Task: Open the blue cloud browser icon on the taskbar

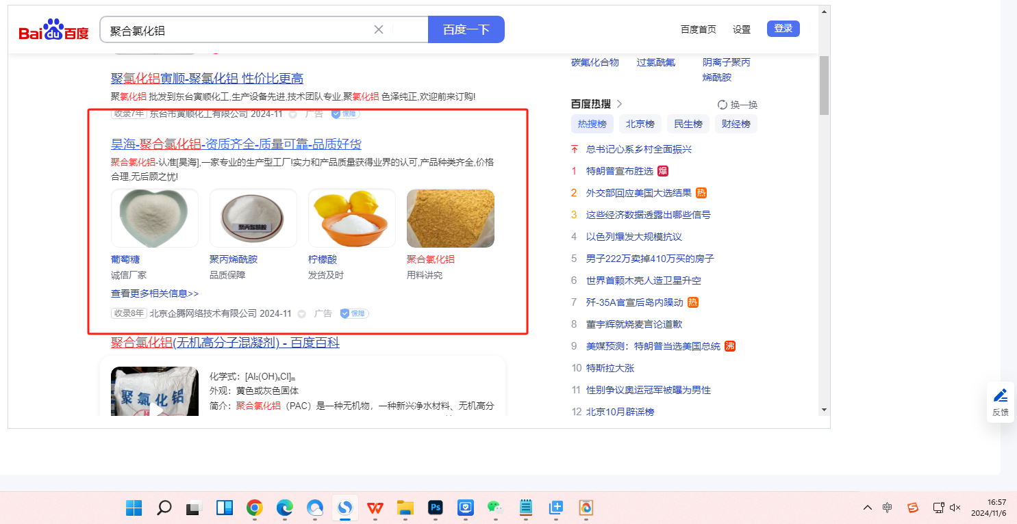Action: pos(315,508)
